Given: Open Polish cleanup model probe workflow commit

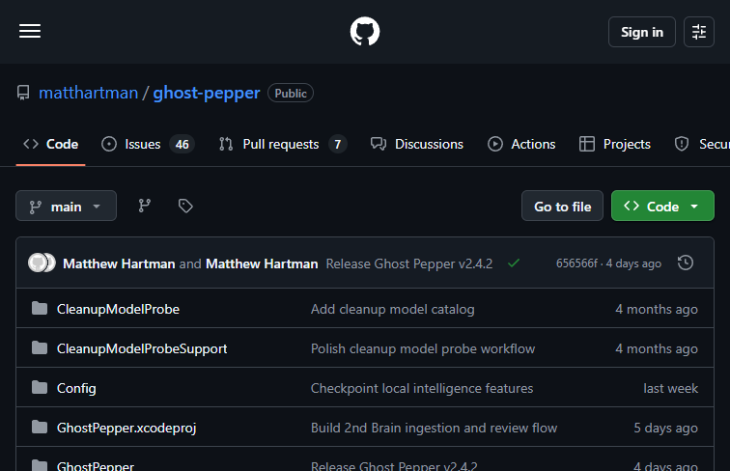Looking at the screenshot, I should (423, 348).
